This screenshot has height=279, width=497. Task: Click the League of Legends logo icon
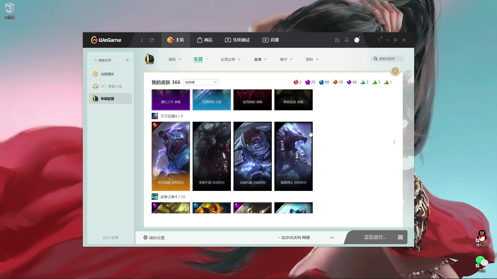pyautogui.click(x=150, y=59)
